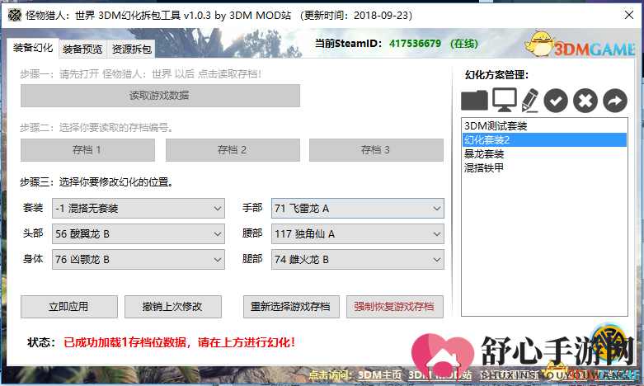Close the tool window
The height and width of the screenshot is (386, 644).
(x=629, y=15)
